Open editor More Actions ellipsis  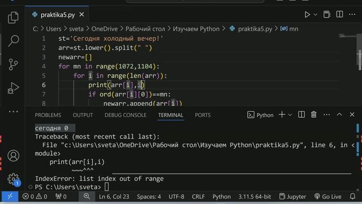pyautogui.click(x=352, y=14)
